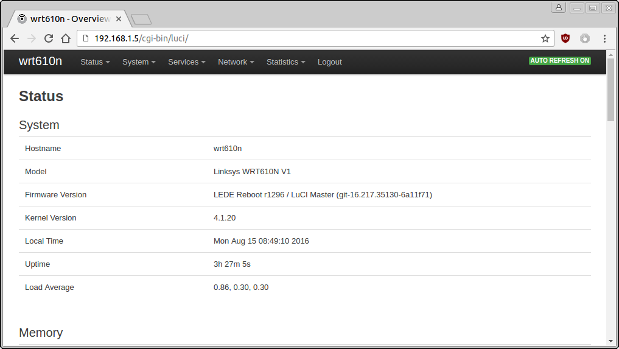Screen dimensions: 619x349
Task: Expand the Statistics dropdown menu
Action: click(x=286, y=62)
